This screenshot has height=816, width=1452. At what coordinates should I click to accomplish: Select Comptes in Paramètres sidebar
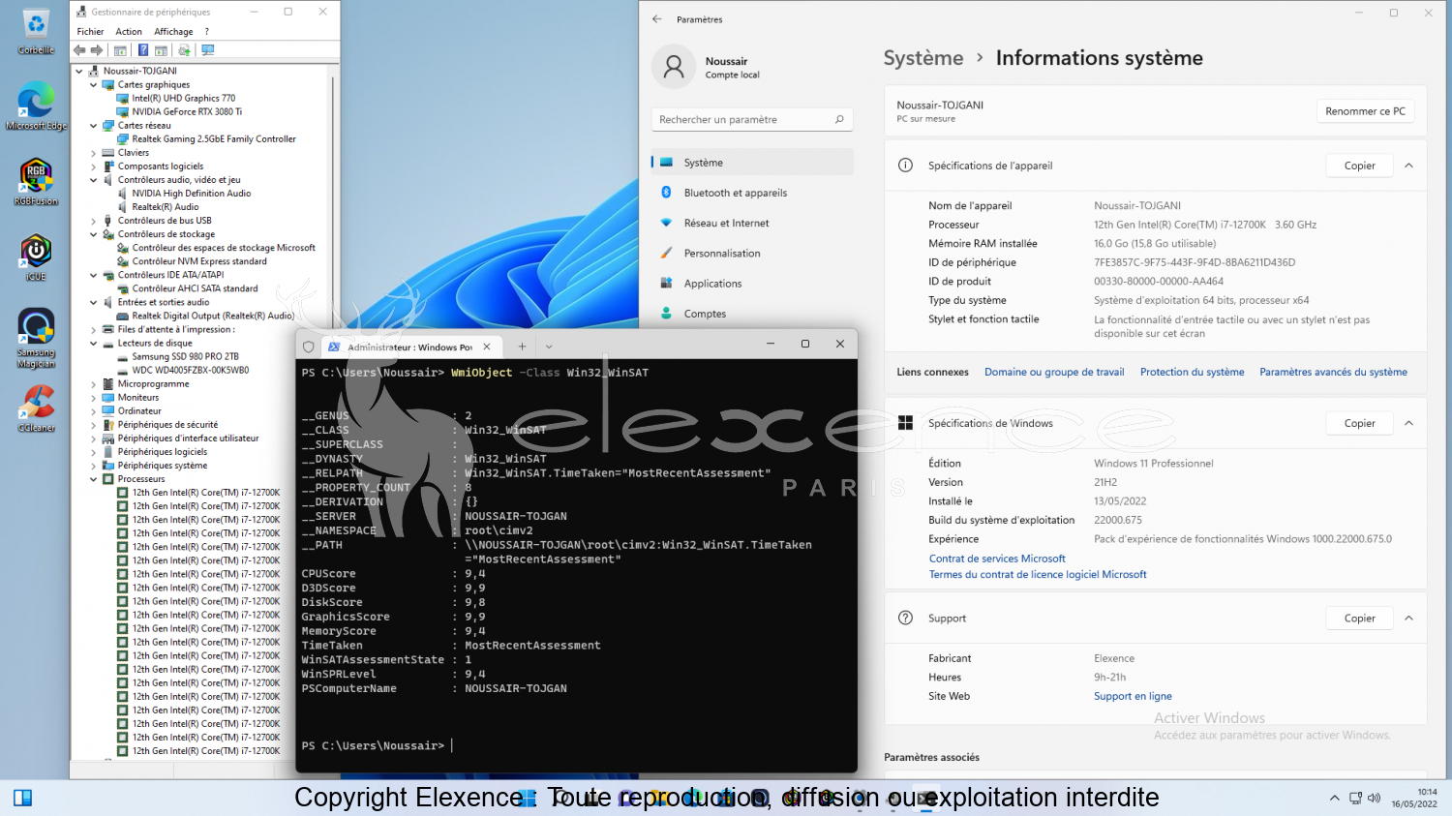[x=752, y=314]
